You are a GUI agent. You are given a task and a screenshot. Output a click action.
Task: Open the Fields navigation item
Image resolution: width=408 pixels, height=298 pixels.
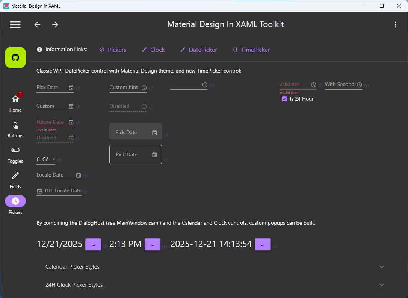tap(15, 180)
